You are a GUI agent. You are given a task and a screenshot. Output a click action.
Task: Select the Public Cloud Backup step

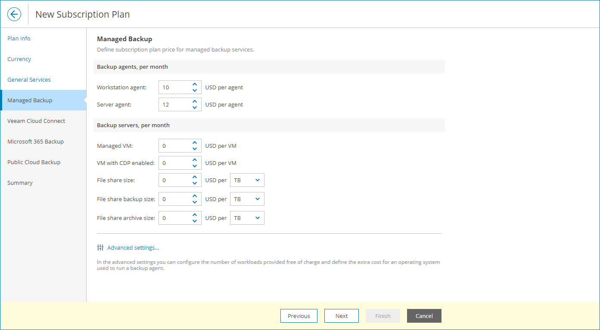pos(34,162)
